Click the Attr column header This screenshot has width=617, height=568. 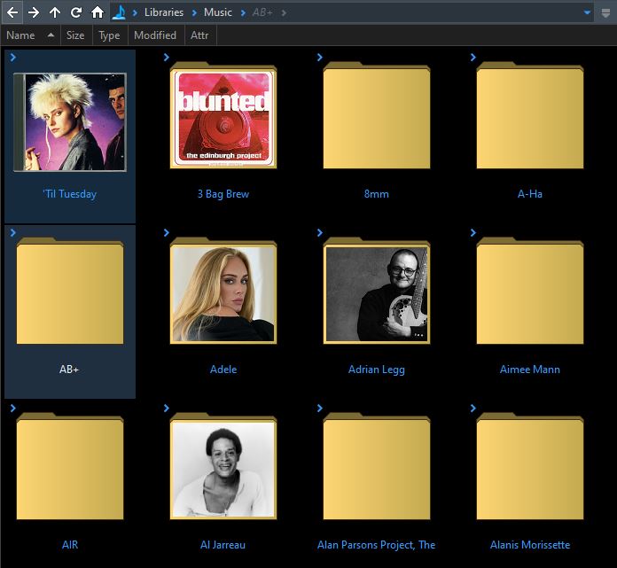199,35
